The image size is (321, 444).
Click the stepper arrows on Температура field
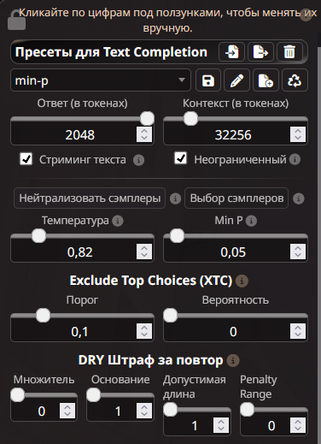144,252
